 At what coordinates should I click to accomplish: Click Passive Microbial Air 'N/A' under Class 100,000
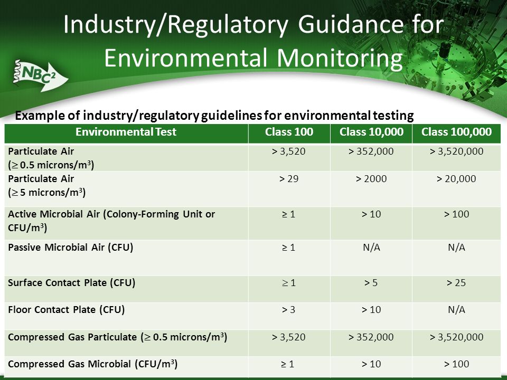click(456, 248)
